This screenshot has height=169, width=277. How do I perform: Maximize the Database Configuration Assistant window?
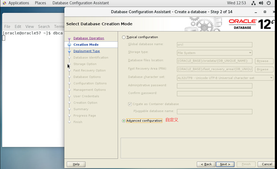(x=265, y=12)
